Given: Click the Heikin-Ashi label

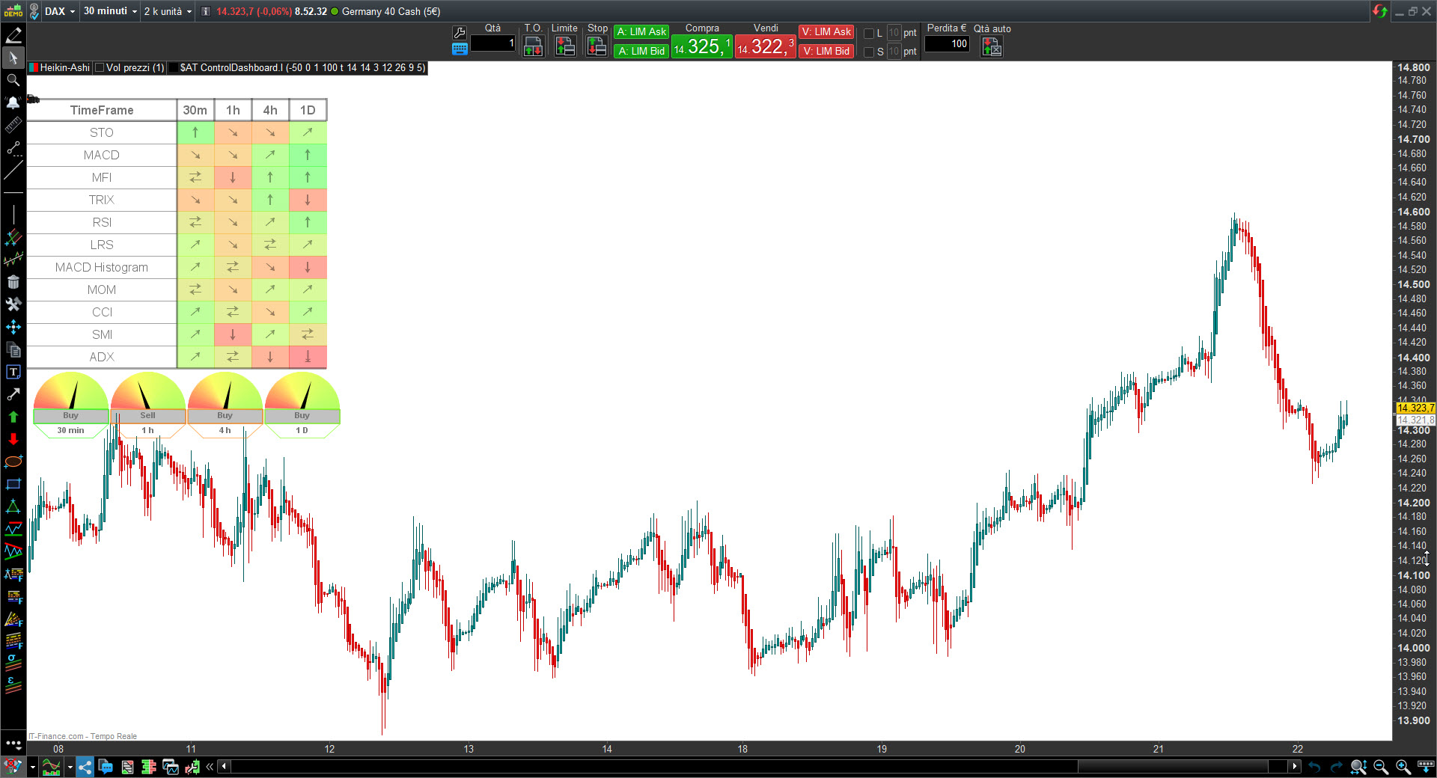Looking at the screenshot, I should (x=64, y=67).
